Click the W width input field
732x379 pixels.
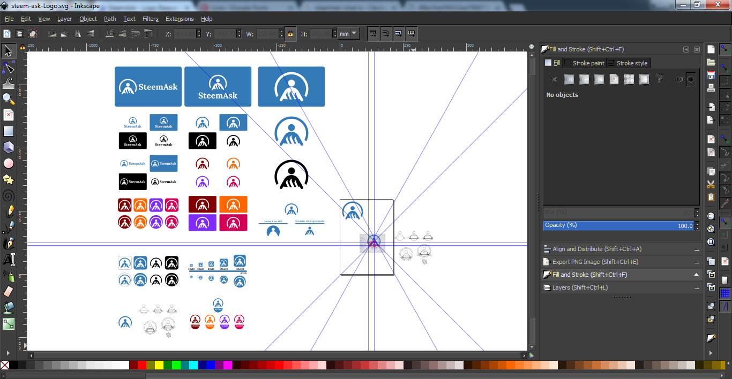(x=267, y=34)
